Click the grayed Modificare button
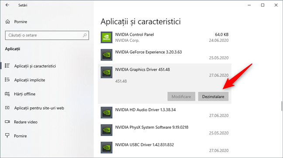The width and height of the screenshot is (283, 158). click(x=181, y=96)
